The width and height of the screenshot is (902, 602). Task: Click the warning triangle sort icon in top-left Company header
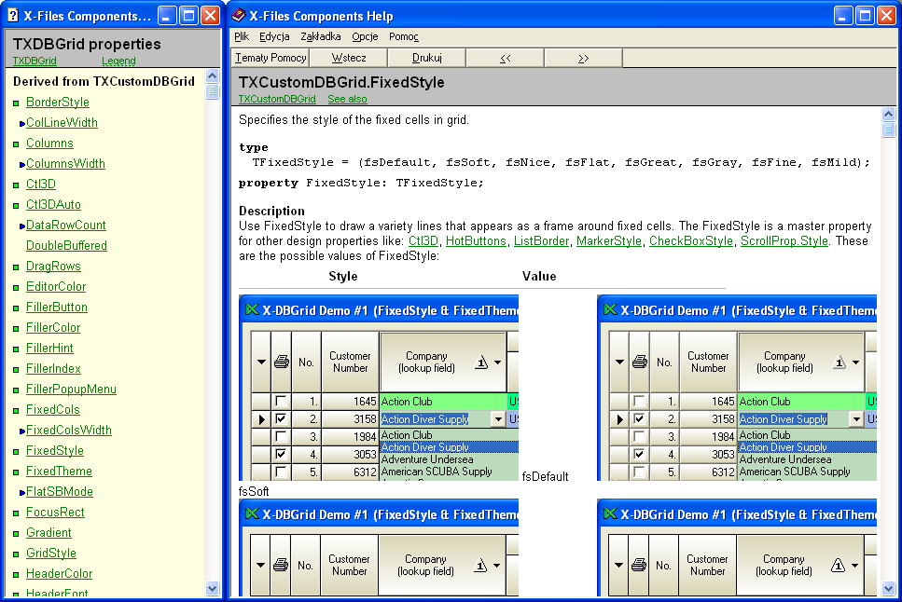pos(481,363)
